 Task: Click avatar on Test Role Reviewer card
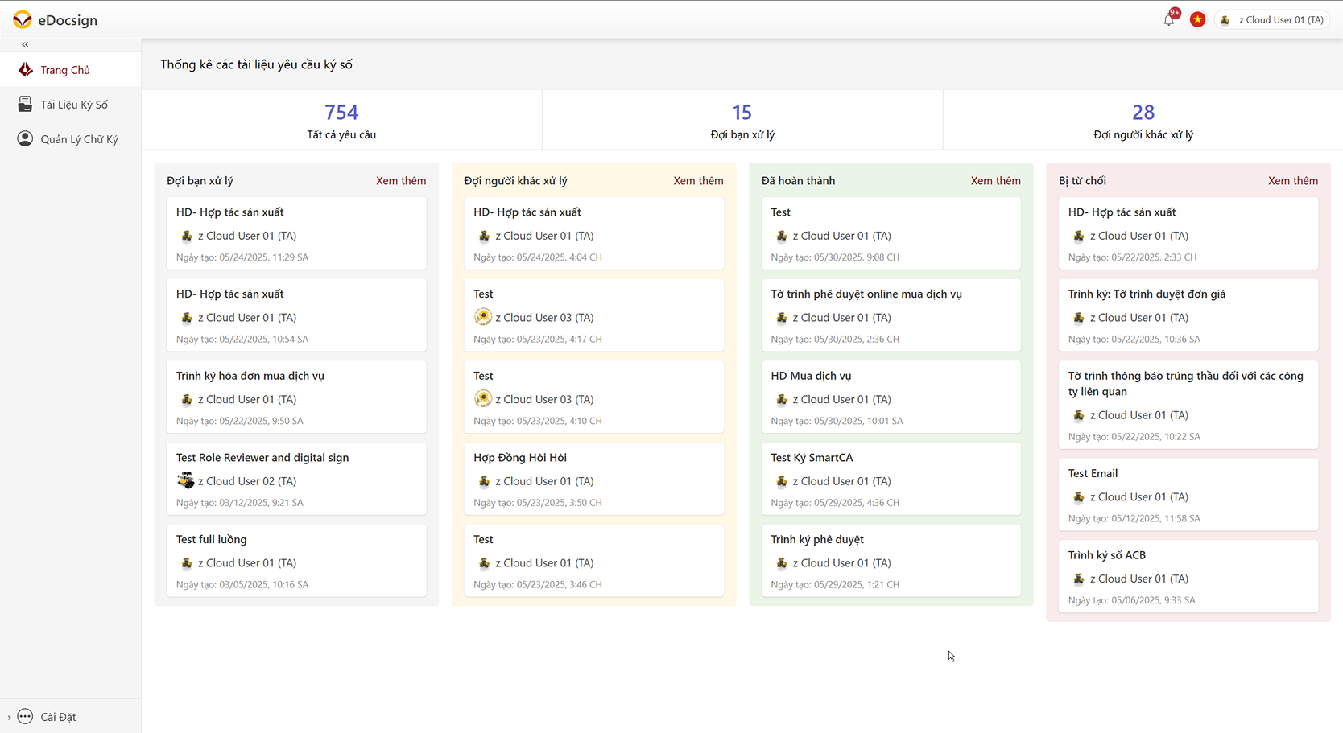coord(186,481)
